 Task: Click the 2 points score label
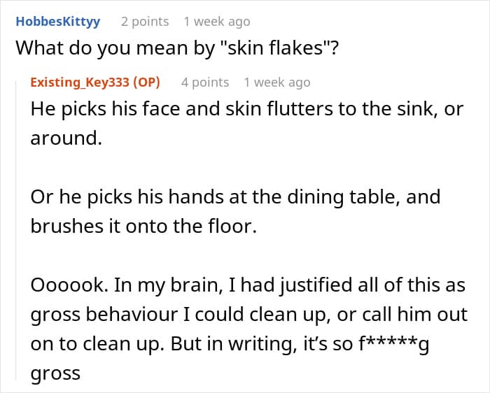point(145,22)
